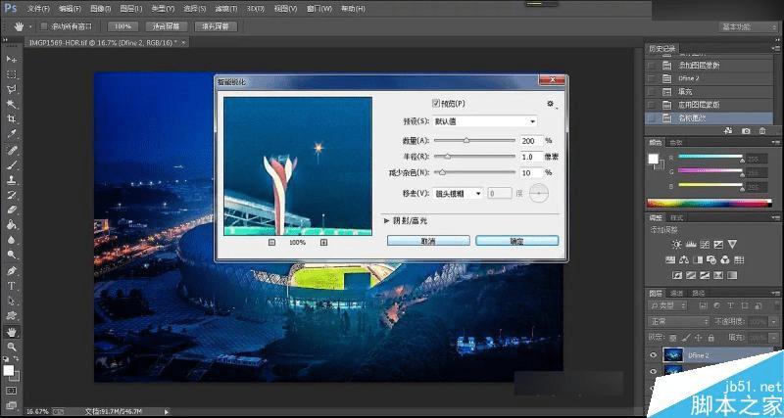The height and width of the screenshot is (418, 784).
Task: Select the Eyedropper tool
Action: [x=11, y=134]
